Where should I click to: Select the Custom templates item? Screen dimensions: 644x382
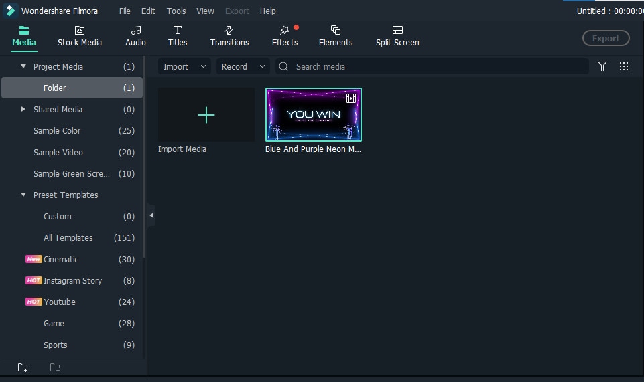point(72,216)
